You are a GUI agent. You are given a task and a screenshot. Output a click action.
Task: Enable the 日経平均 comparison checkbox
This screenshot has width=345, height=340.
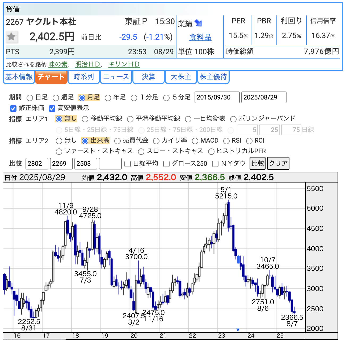128,164
